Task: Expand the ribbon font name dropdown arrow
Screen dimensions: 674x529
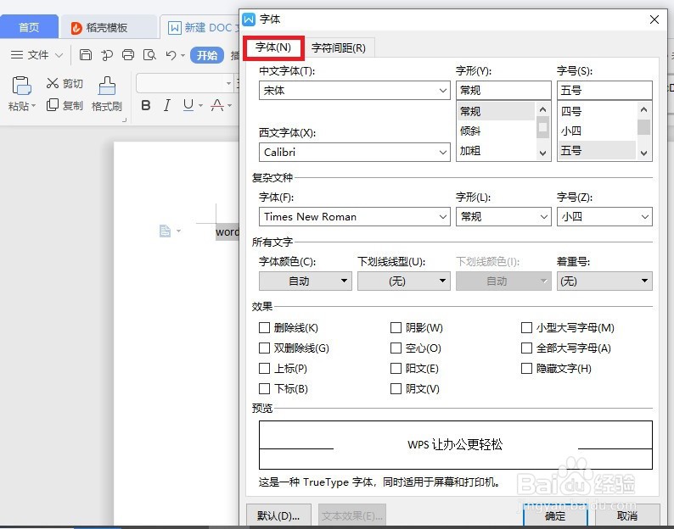Action: pos(228,83)
